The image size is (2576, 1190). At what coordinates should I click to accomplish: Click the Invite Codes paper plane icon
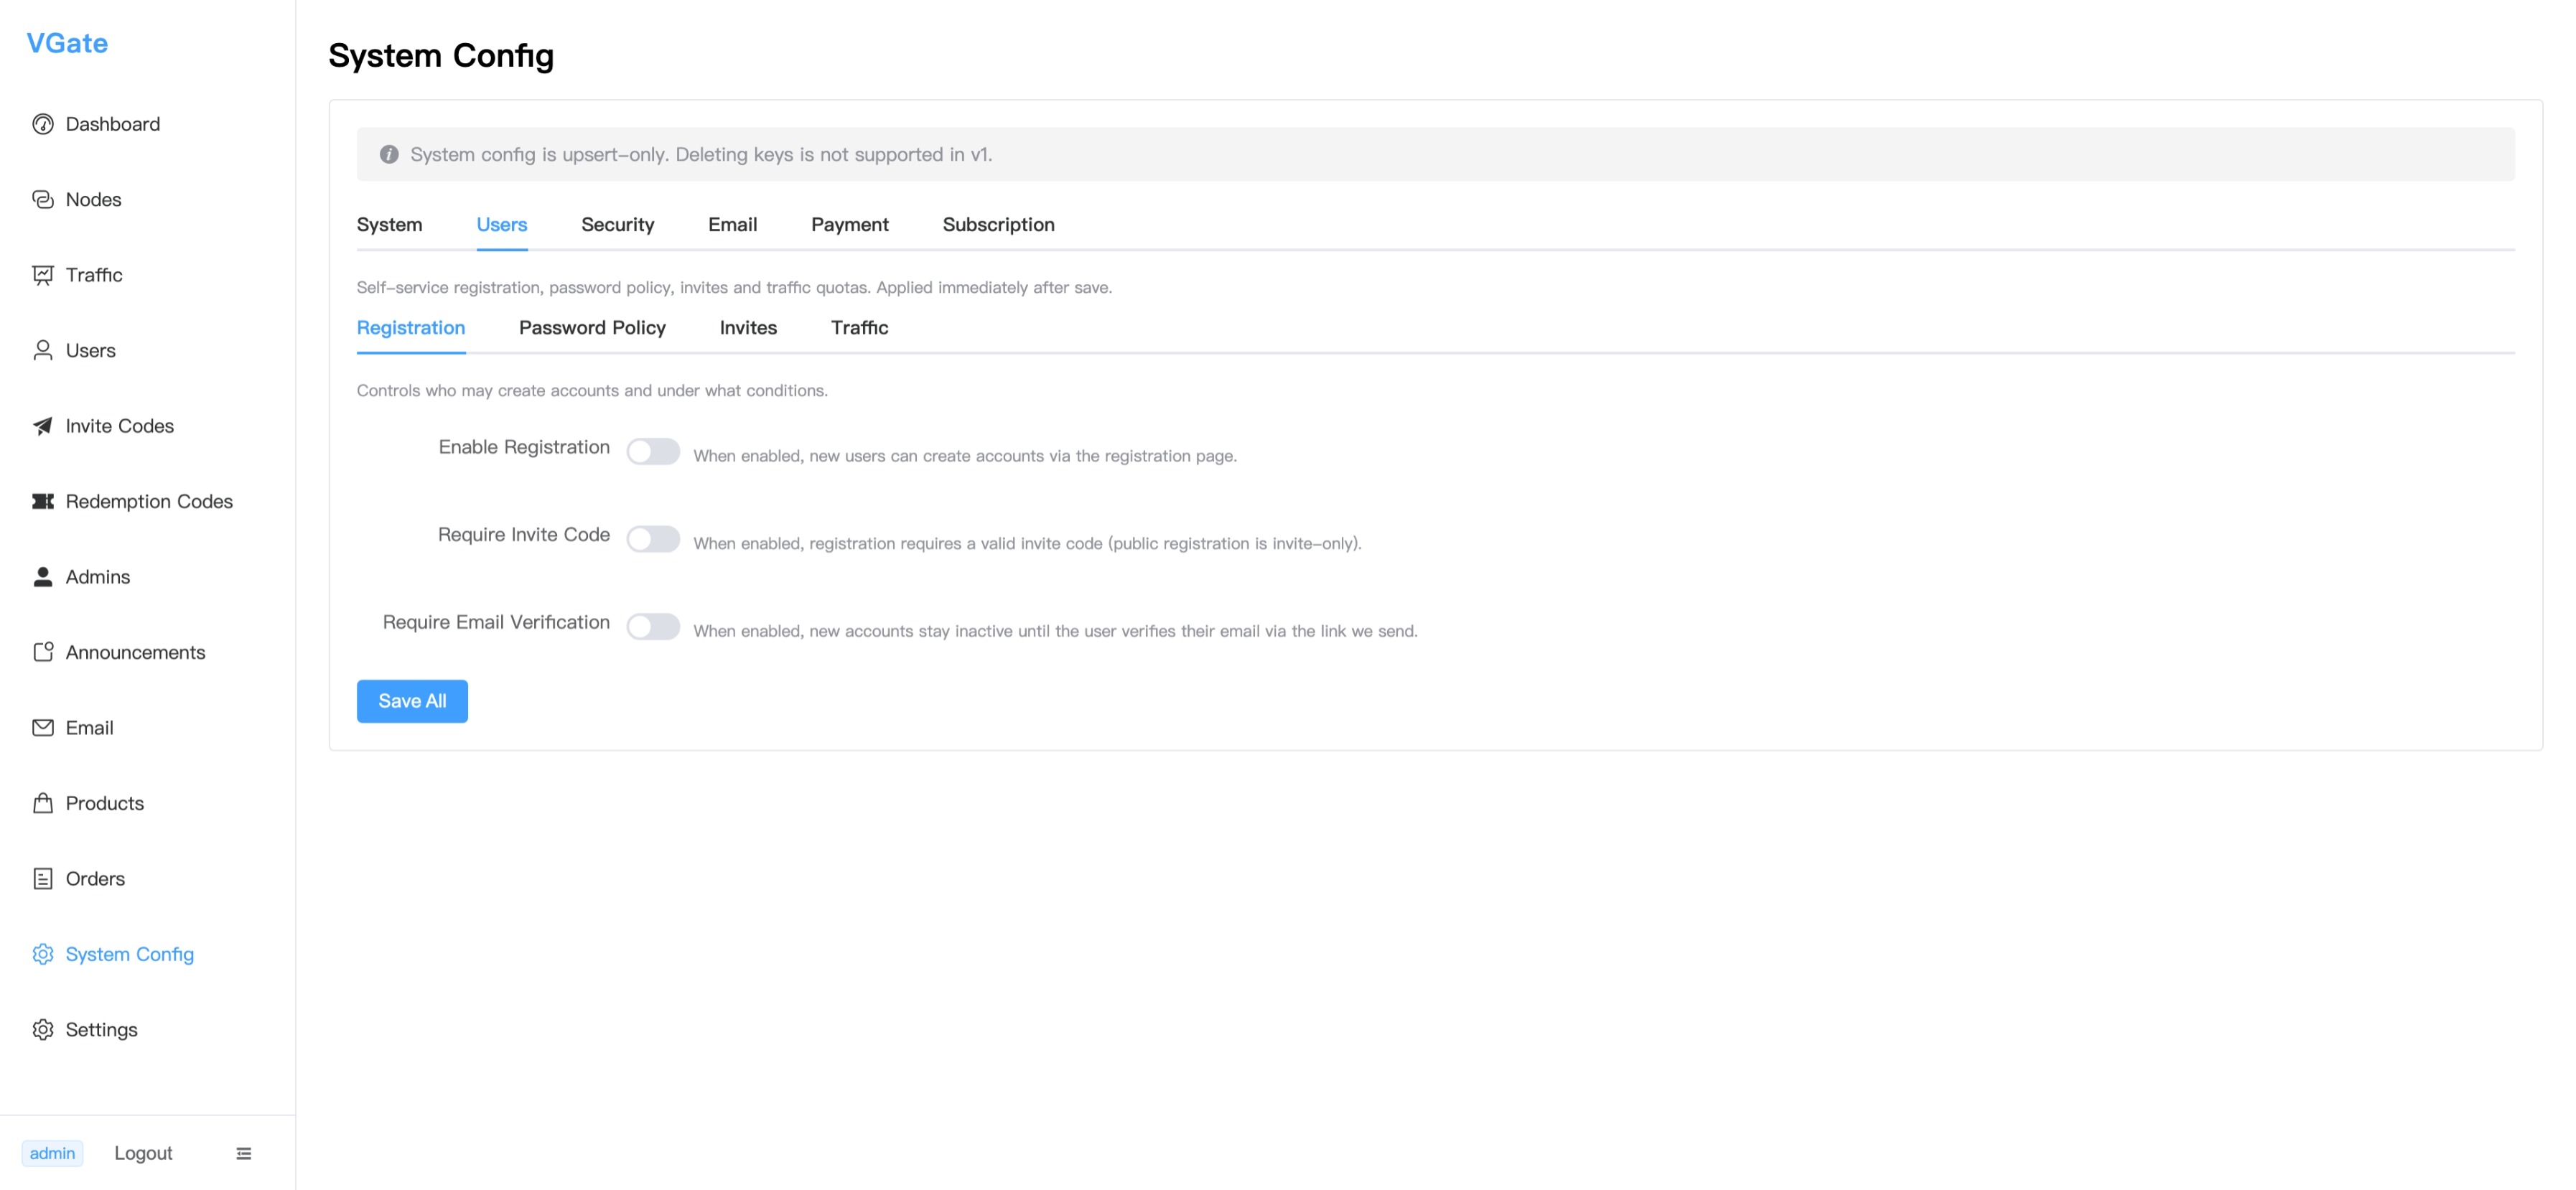point(43,426)
